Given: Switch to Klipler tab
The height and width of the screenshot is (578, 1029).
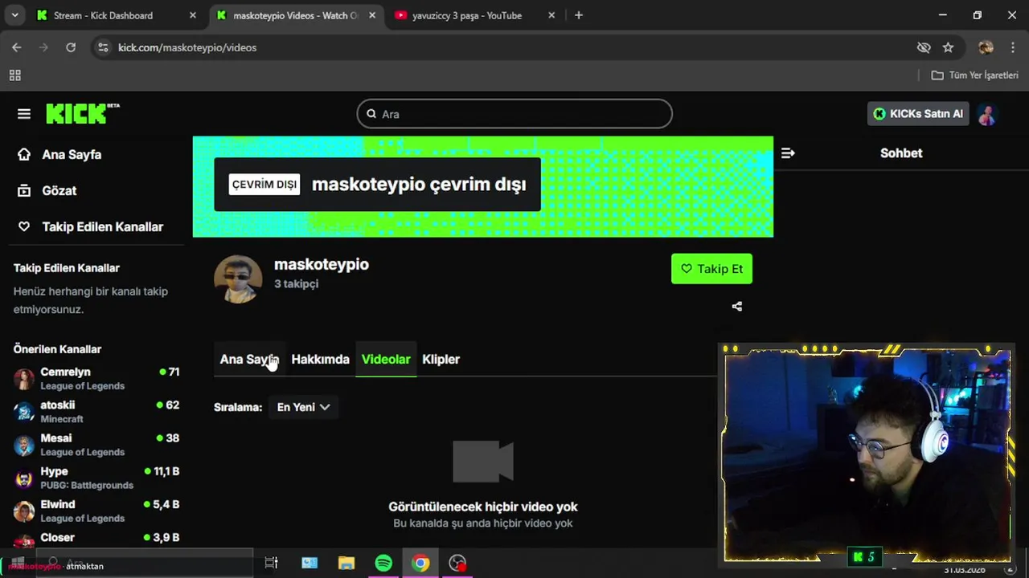Looking at the screenshot, I should [x=441, y=359].
